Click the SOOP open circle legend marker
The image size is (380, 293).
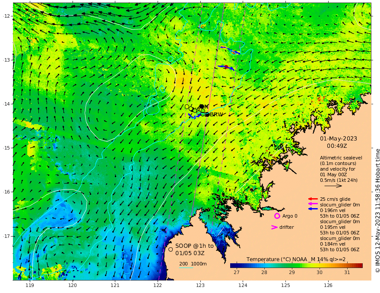coord(171,249)
